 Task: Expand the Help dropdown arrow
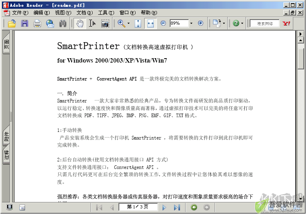(242, 24)
